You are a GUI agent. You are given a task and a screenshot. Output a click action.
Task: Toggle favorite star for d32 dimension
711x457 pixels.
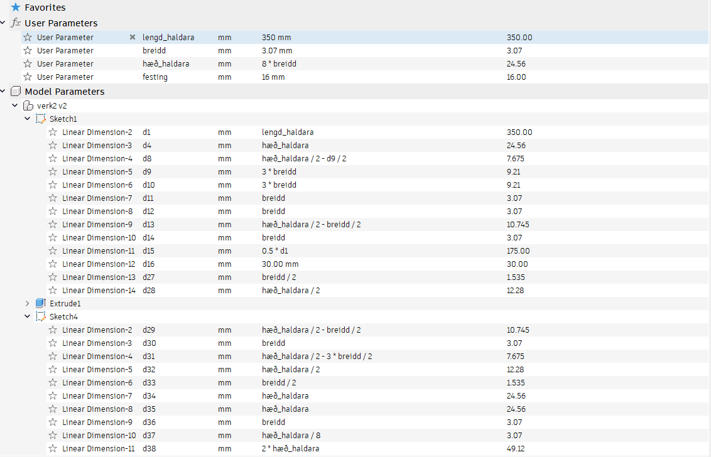53,369
